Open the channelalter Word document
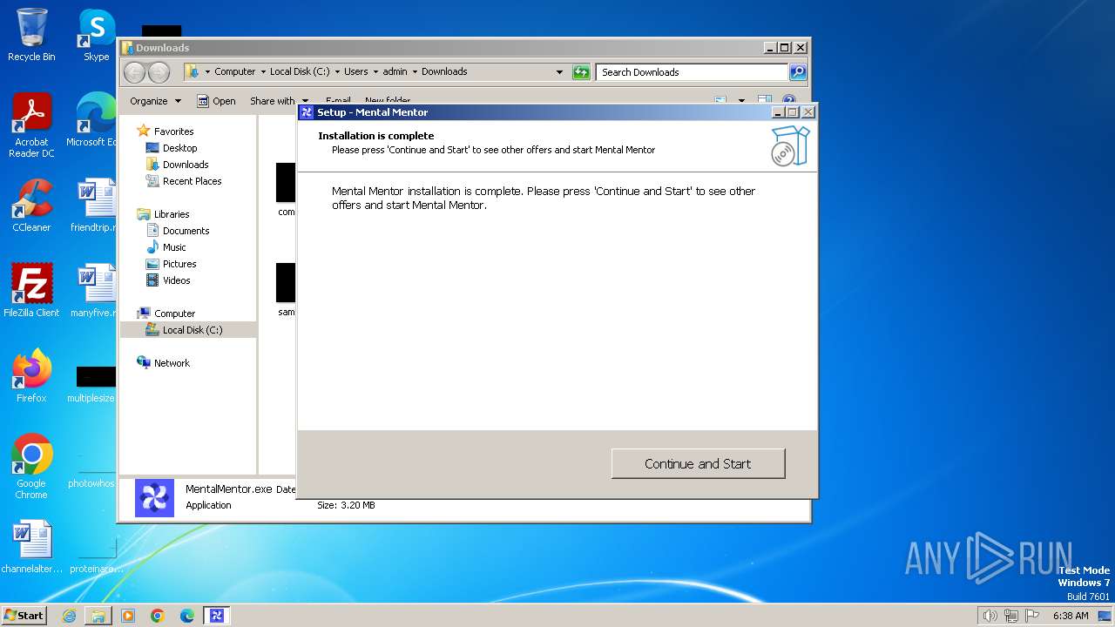 [31, 547]
